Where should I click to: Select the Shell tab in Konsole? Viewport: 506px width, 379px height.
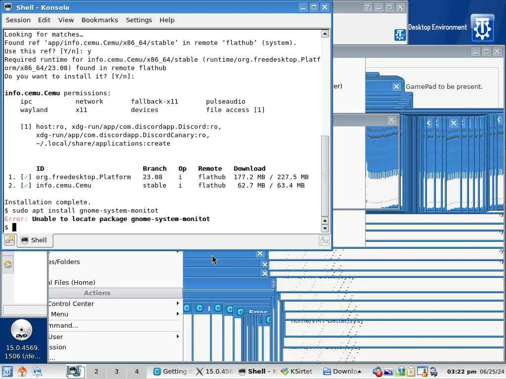(35, 240)
